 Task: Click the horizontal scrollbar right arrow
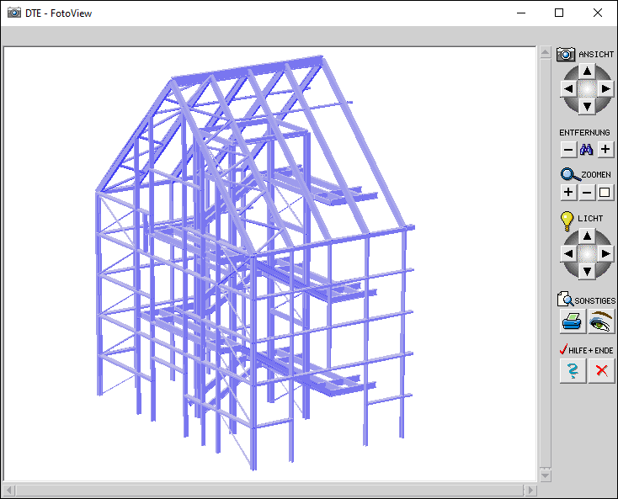click(530, 490)
